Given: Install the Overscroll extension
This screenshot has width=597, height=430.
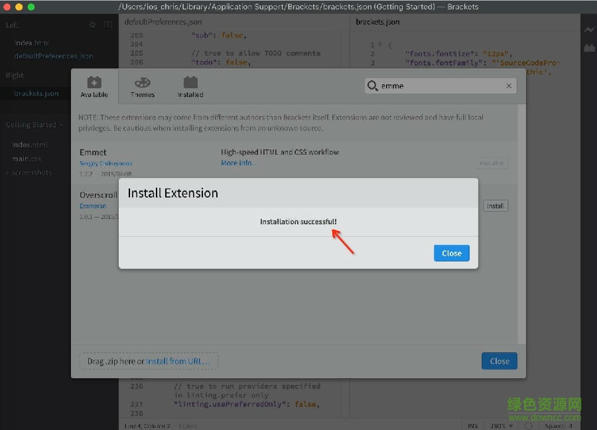Looking at the screenshot, I should tap(496, 206).
